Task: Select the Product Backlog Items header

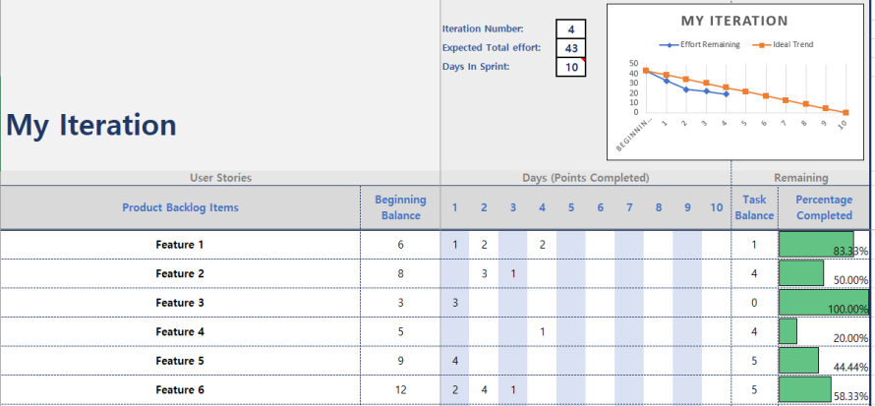Action: [180, 207]
